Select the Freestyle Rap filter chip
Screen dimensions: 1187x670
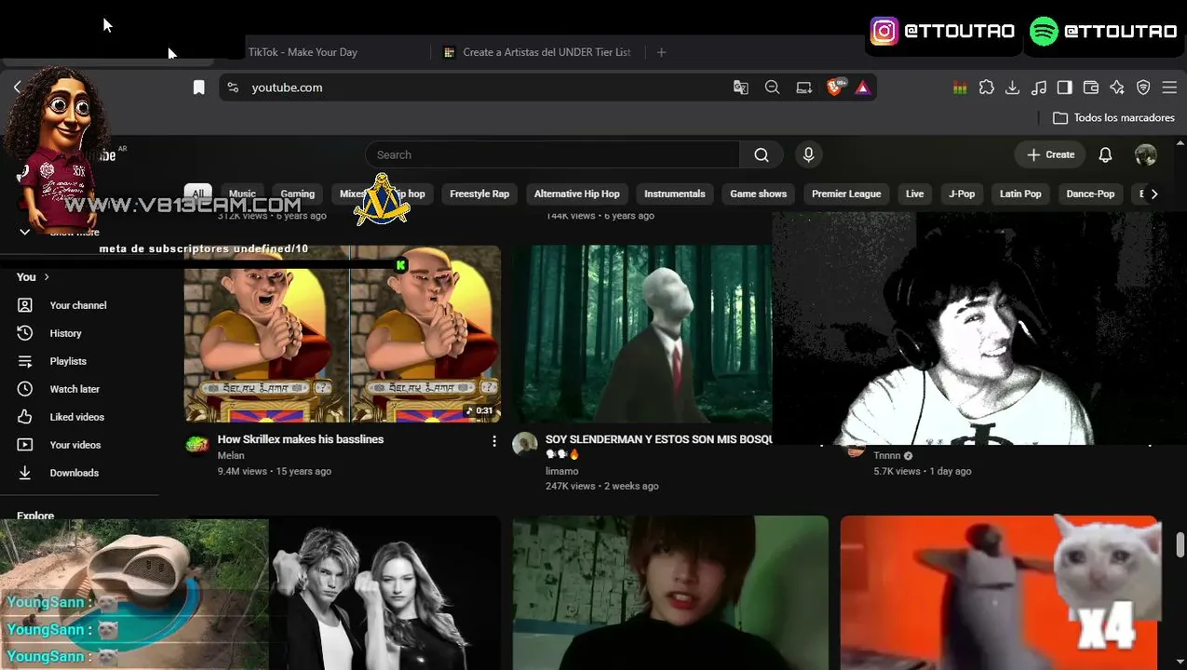479,194
